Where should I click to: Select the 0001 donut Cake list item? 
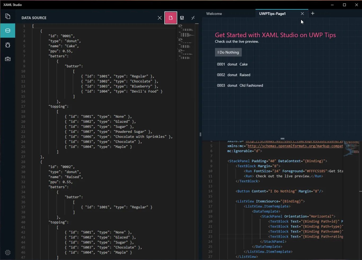232,64
